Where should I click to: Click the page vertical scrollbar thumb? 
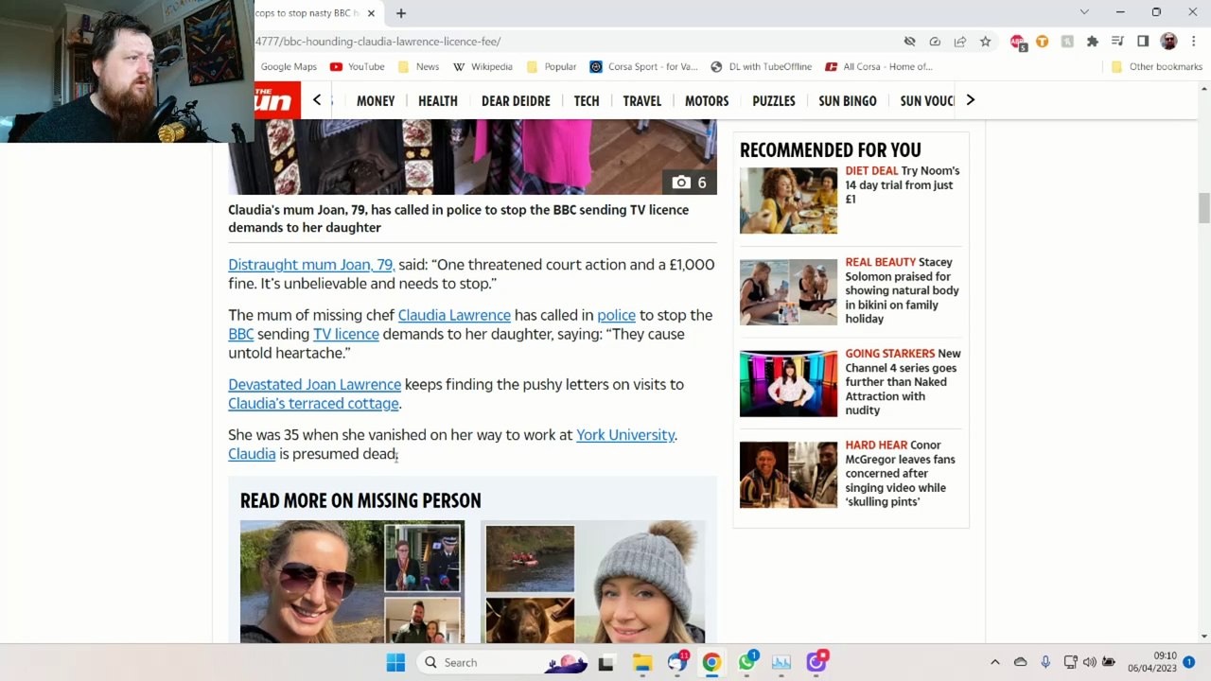point(1203,207)
